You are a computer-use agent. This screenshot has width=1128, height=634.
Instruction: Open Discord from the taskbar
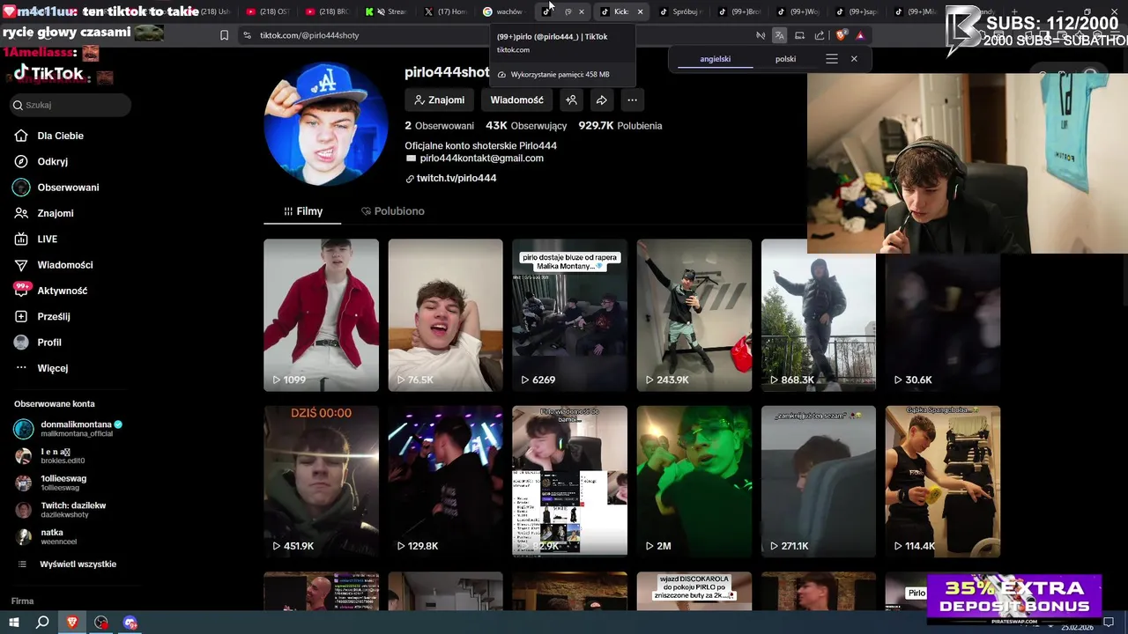click(130, 623)
